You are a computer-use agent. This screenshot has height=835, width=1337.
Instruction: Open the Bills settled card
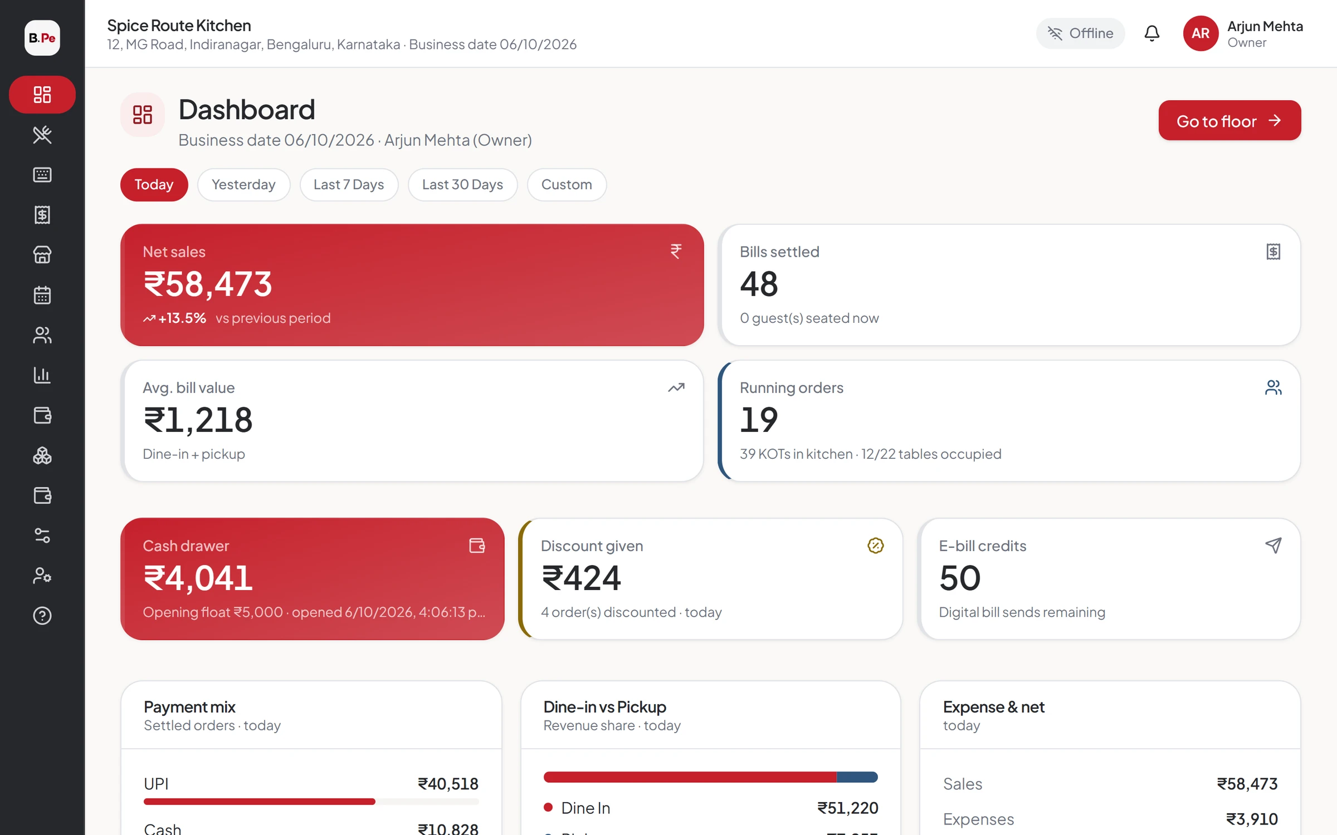coord(1009,285)
